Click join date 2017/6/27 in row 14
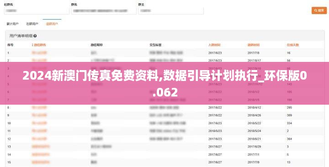329x167 pixels. 215,155
